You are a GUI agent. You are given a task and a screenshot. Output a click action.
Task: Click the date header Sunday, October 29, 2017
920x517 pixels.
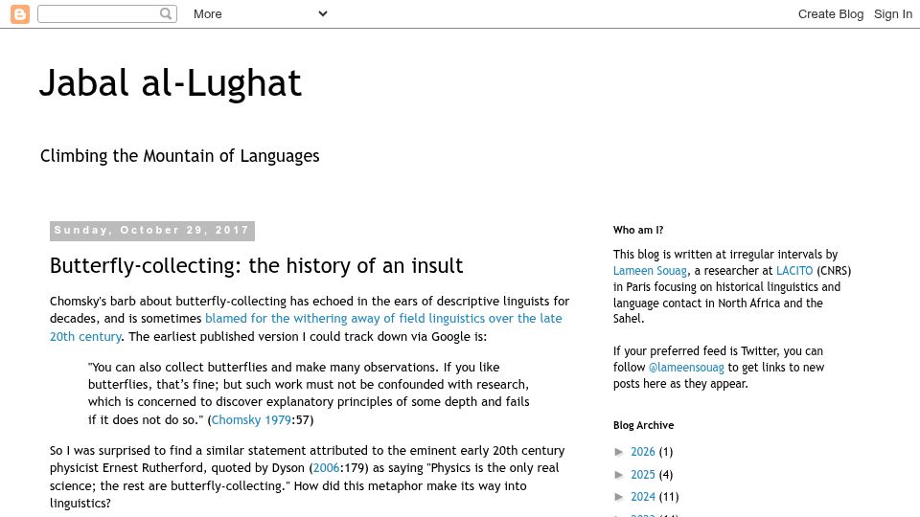152,231
